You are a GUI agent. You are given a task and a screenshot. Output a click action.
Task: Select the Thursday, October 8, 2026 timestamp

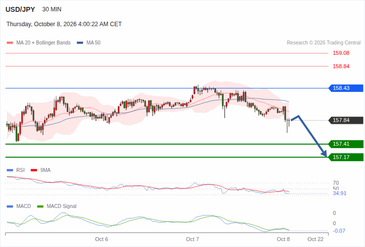[64, 24]
